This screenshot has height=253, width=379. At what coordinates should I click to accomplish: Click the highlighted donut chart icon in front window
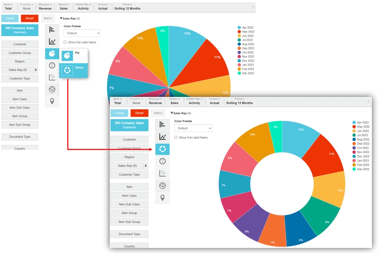coord(162,149)
